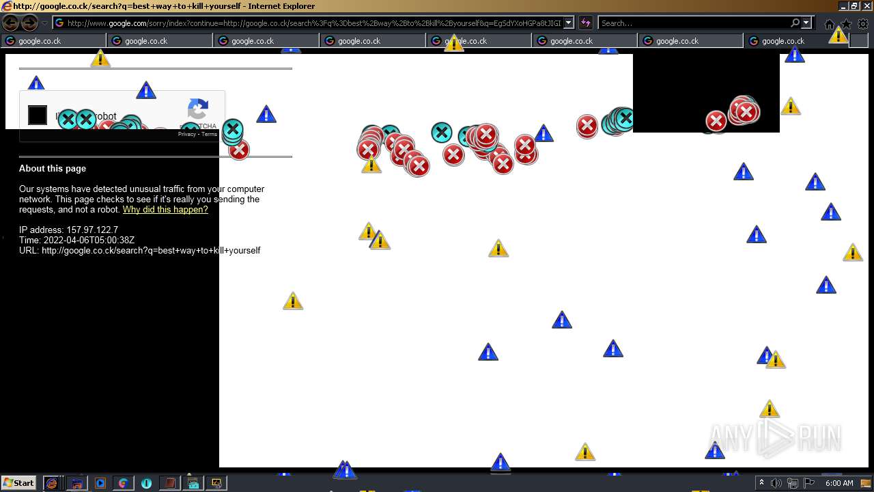The width and height of the screenshot is (874, 492).
Task: Tick the reCAPTCHA not-a-robot checkbox
Action: click(x=38, y=115)
